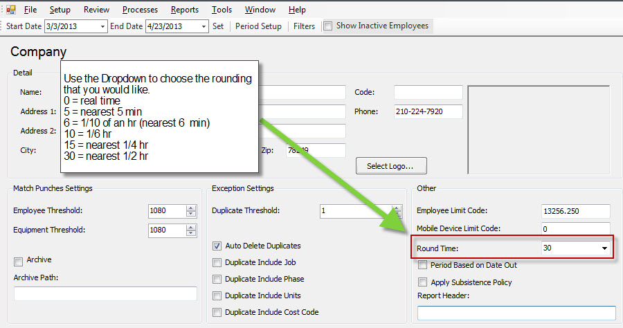The width and height of the screenshot is (623, 328).
Task: Enable Show Inactive Employees checkbox
Action: (328, 26)
